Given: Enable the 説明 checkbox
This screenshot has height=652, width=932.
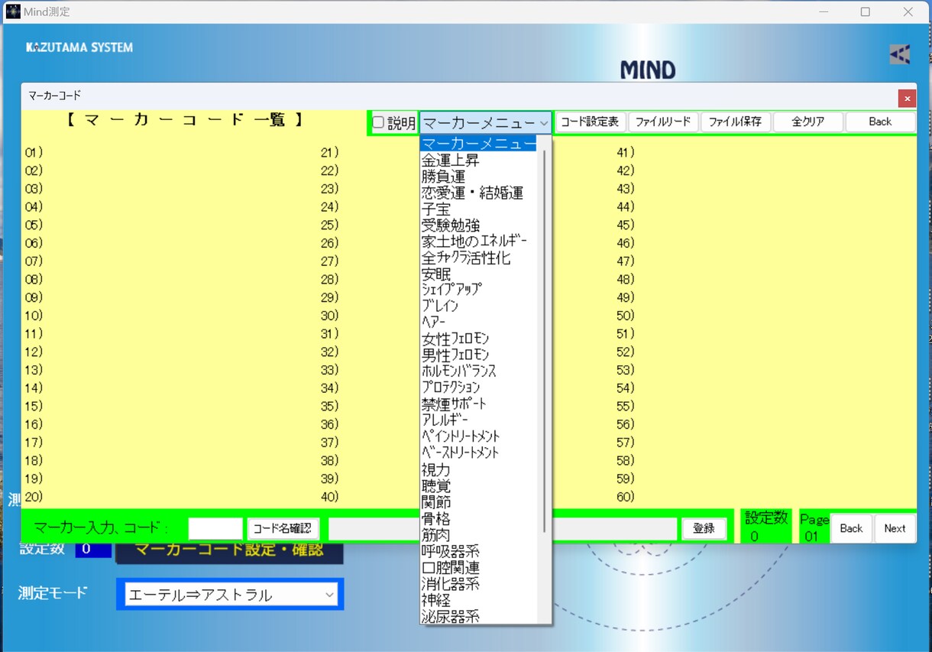Looking at the screenshot, I should point(378,122).
